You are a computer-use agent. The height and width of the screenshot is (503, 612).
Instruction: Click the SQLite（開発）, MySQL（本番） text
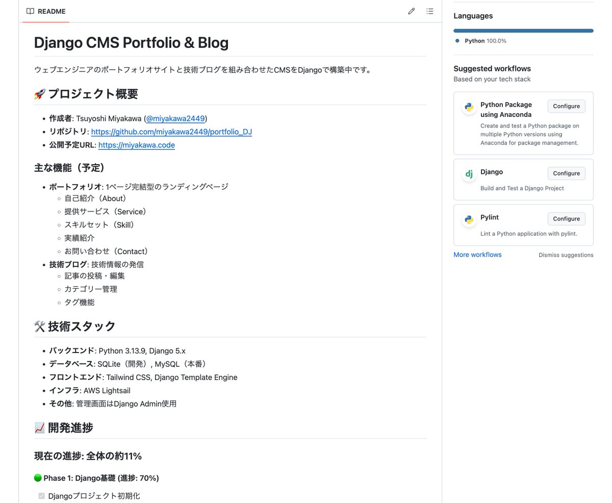click(153, 364)
